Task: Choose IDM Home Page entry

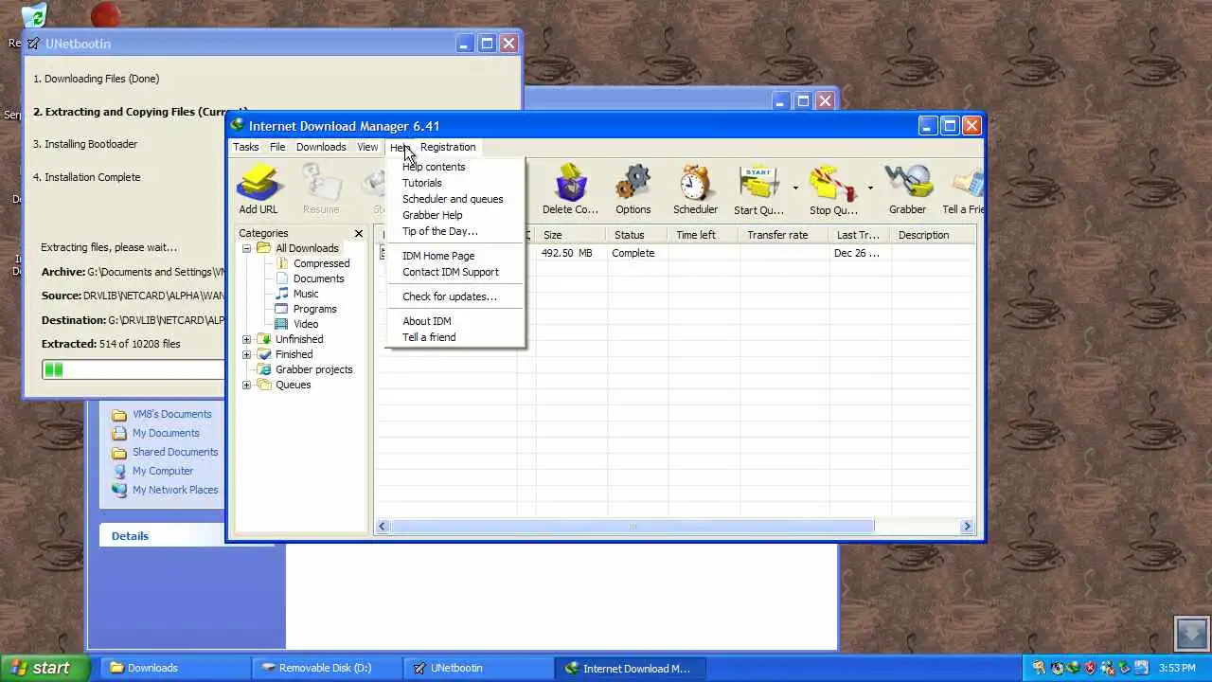Action: click(455, 256)
